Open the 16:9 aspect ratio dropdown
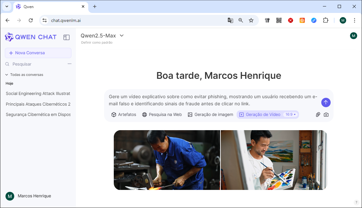Viewport: 362px width, 208px height. 291,114
